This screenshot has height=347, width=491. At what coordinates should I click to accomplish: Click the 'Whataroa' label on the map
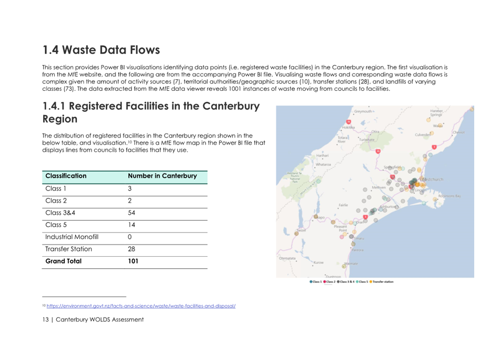tap(323, 164)
